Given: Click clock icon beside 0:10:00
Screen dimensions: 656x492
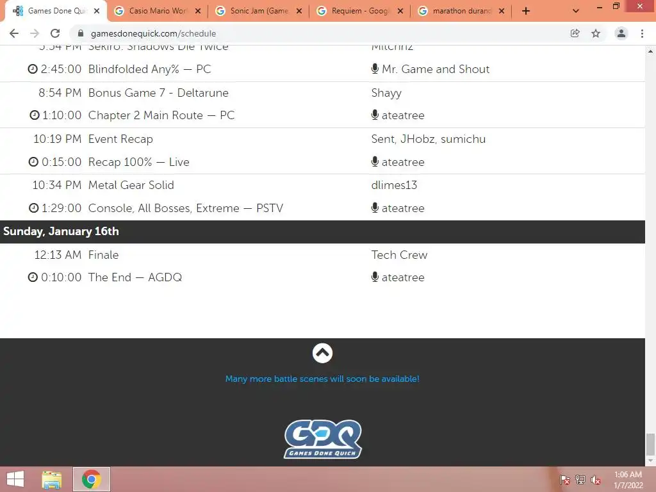Looking at the screenshot, I should 33,277.
